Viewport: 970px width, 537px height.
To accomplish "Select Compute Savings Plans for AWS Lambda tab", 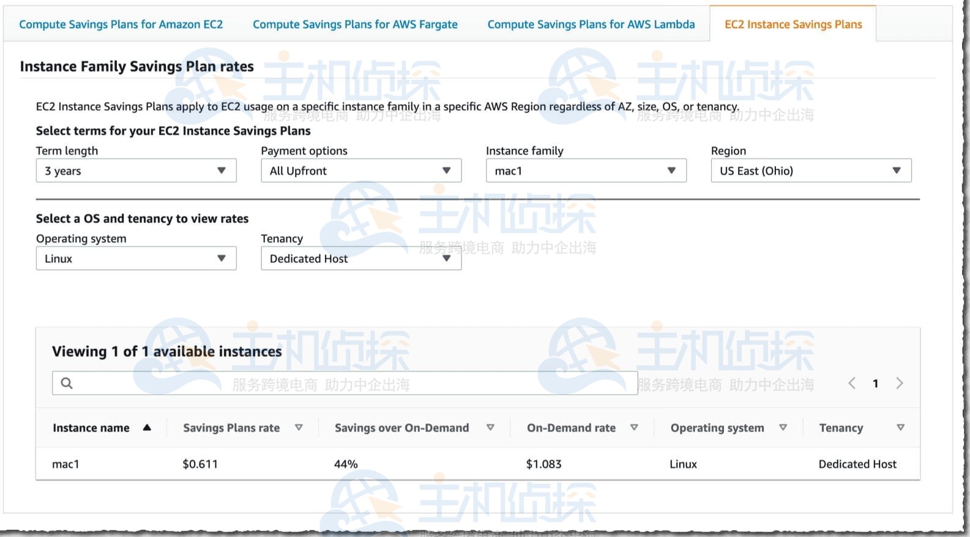I will (591, 24).
